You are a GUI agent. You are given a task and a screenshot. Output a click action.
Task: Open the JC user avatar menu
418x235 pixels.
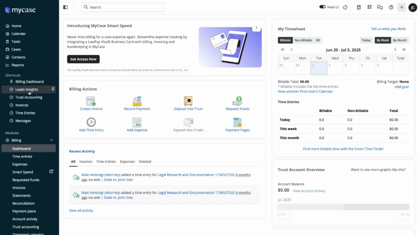413,7
